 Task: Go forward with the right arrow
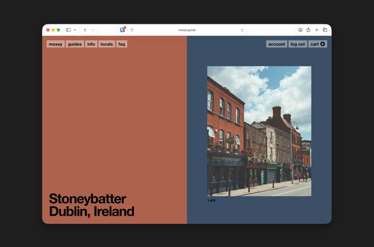pos(93,30)
